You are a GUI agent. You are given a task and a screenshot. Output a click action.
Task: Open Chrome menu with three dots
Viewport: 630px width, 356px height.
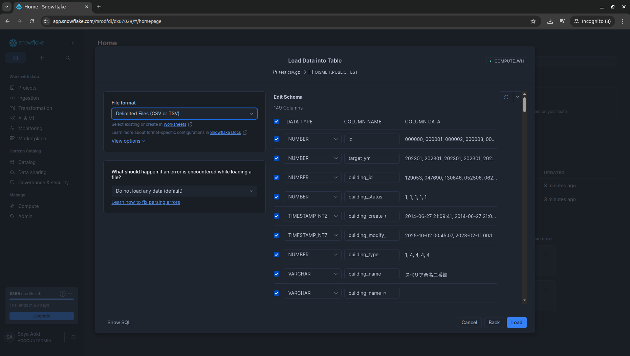tap(623, 21)
